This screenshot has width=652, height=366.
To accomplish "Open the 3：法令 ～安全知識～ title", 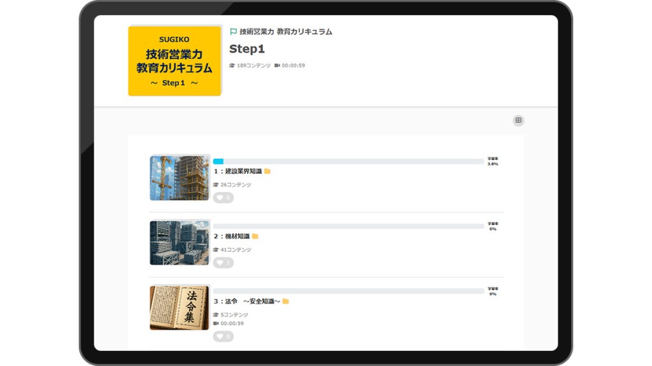I will [246, 301].
